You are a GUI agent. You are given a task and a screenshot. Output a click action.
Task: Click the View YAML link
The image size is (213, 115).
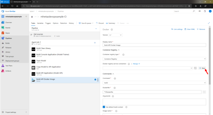(190, 29)
